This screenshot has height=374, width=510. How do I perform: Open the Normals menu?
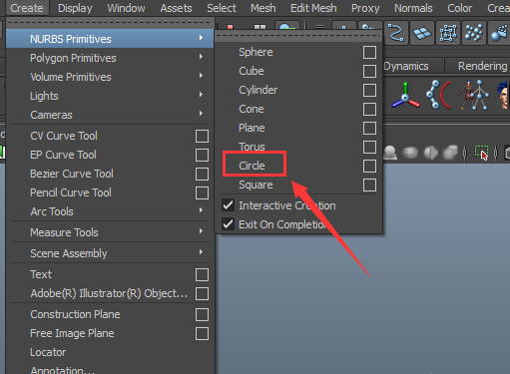click(413, 8)
